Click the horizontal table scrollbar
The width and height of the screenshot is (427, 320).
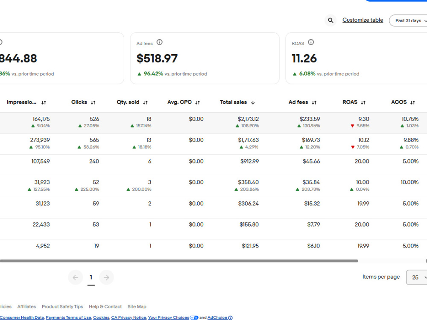coord(179,261)
